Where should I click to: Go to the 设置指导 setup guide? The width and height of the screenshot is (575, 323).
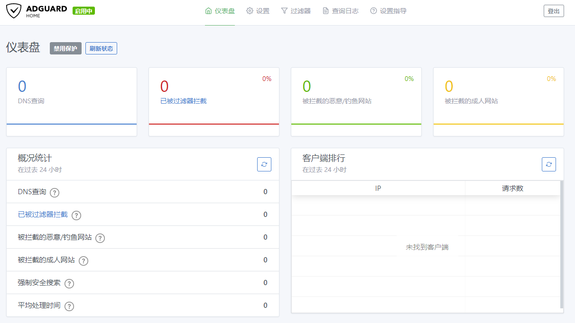point(388,11)
